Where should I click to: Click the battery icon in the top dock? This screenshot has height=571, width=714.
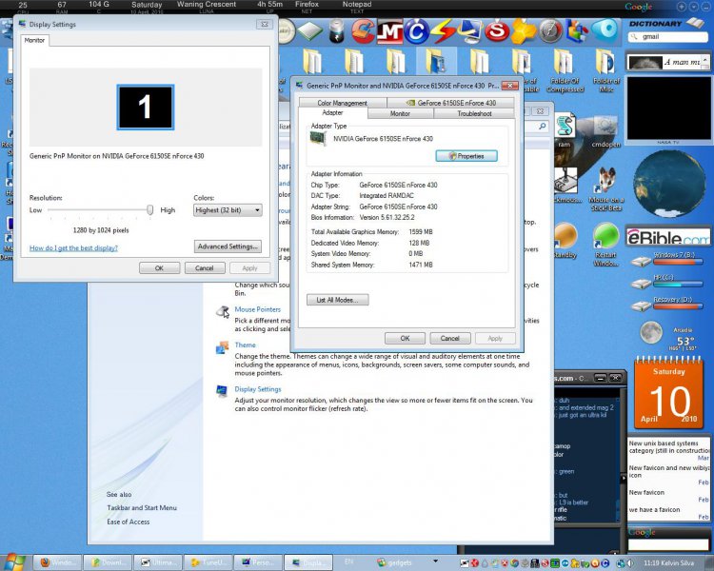(x=336, y=31)
